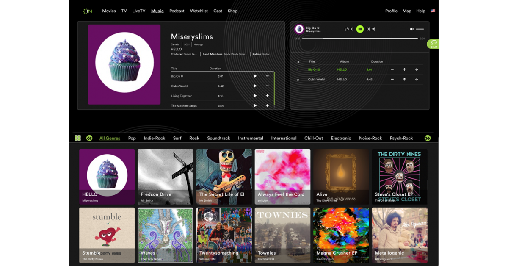Switch to the Podcast menu item

pyautogui.click(x=177, y=11)
